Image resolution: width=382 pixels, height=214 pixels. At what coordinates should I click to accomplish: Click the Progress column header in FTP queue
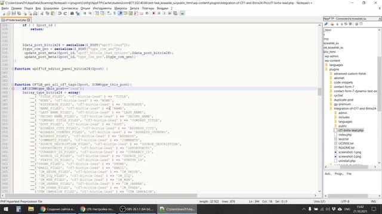[339, 174]
